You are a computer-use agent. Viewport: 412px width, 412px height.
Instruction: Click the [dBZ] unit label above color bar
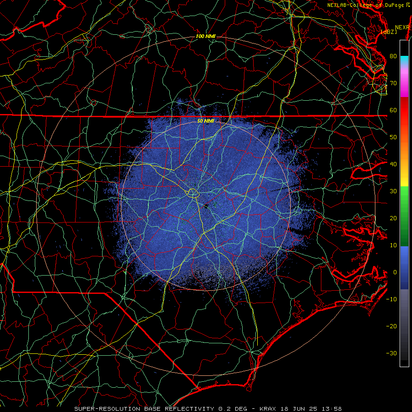[389, 32]
